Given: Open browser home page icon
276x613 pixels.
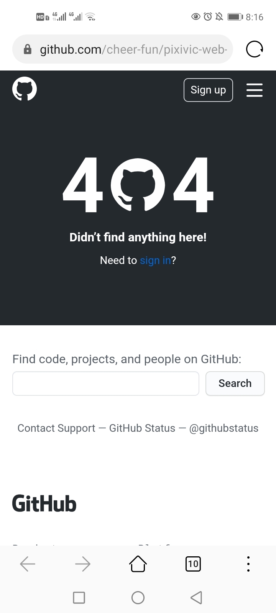Looking at the screenshot, I should pyautogui.click(x=138, y=564).
